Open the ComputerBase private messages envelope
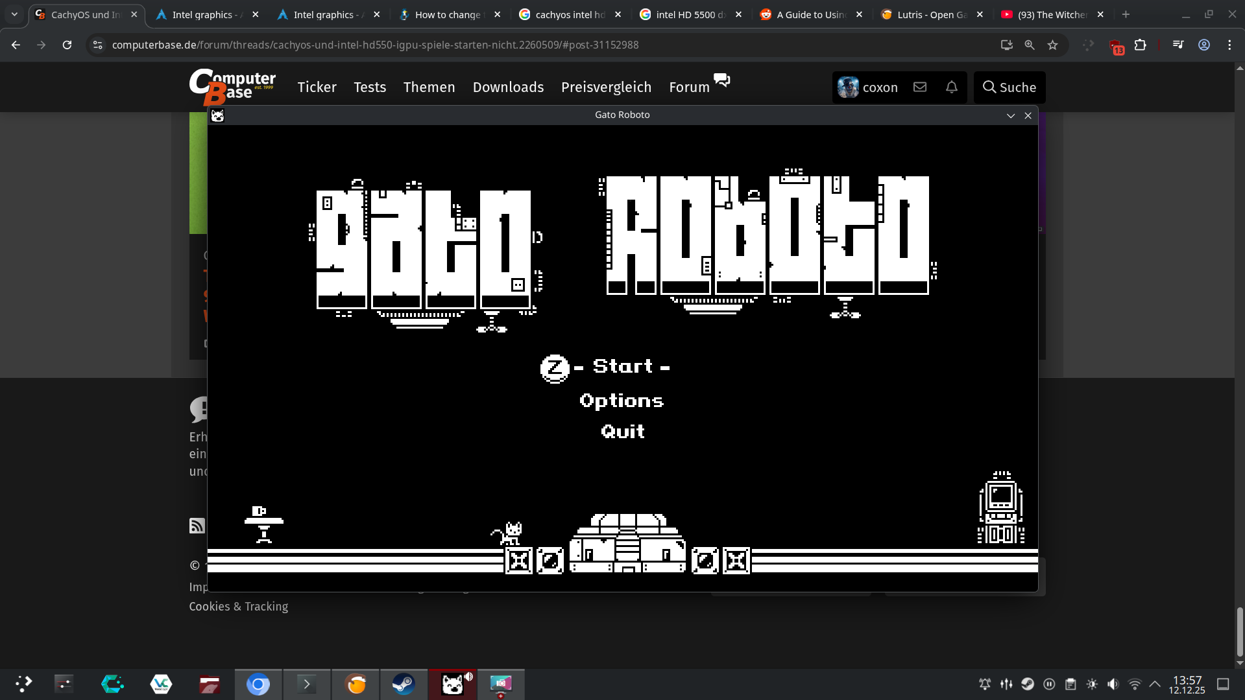The width and height of the screenshot is (1245, 700). 920,87
